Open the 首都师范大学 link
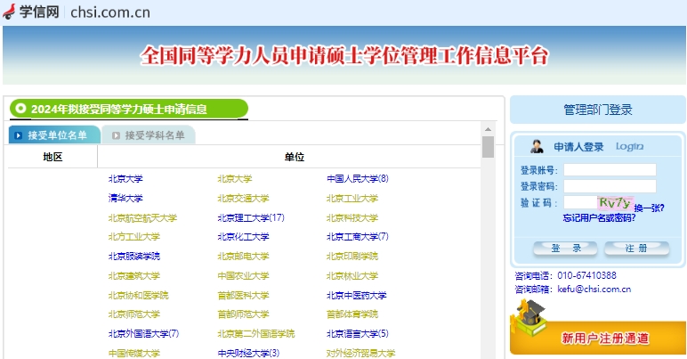 tap(243, 314)
